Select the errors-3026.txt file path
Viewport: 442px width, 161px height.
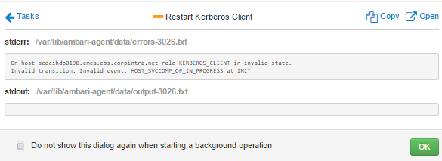pyautogui.click(x=111, y=42)
